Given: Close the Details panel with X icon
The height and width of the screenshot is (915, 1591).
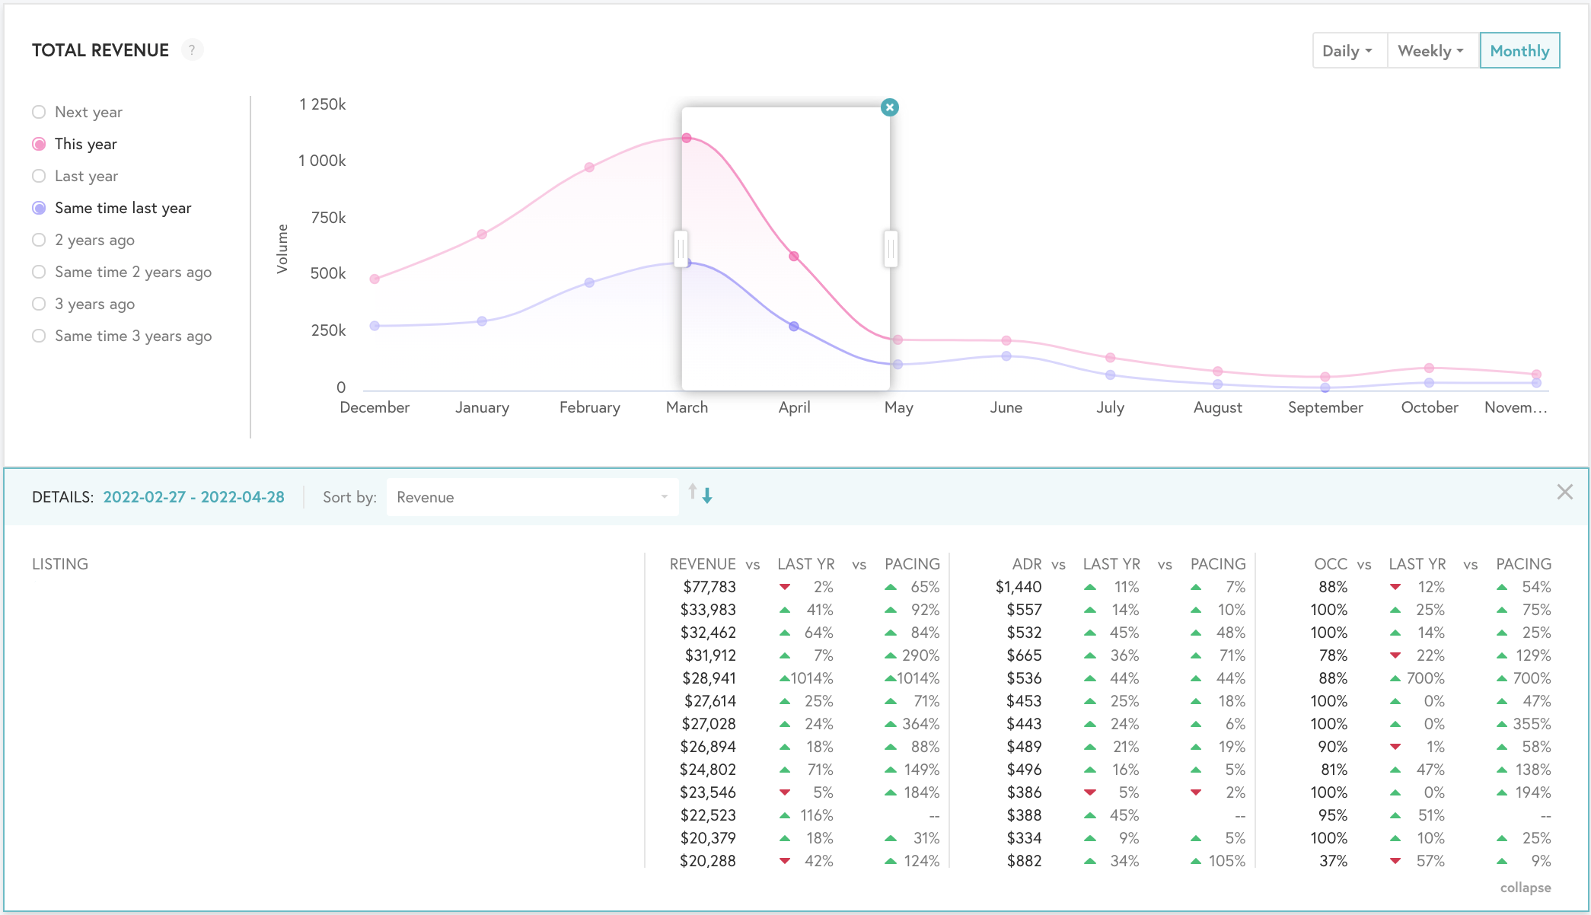Looking at the screenshot, I should click(x=1564, y=492).
